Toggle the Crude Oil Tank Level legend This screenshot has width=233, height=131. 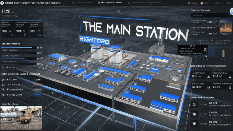pos(204,41)
